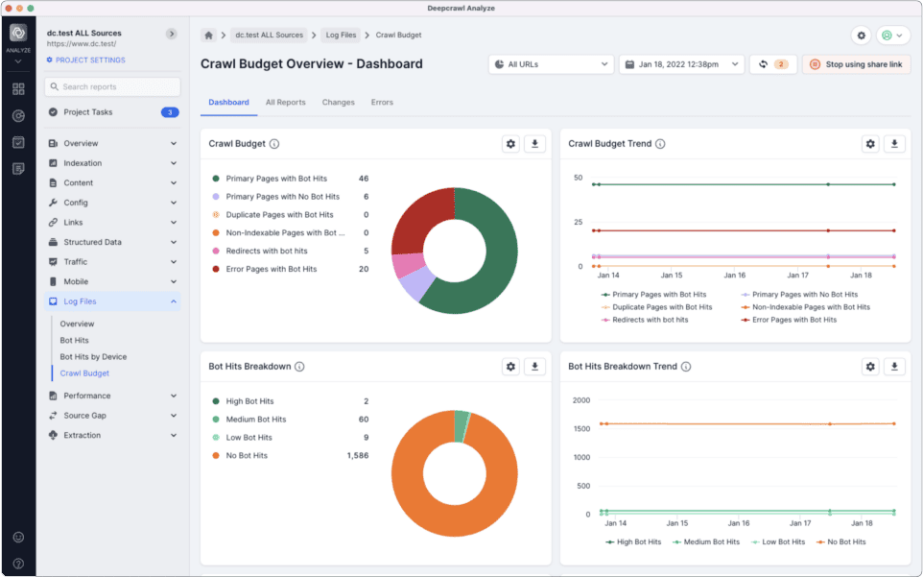Open the help question mark icon

click(18, 564)
